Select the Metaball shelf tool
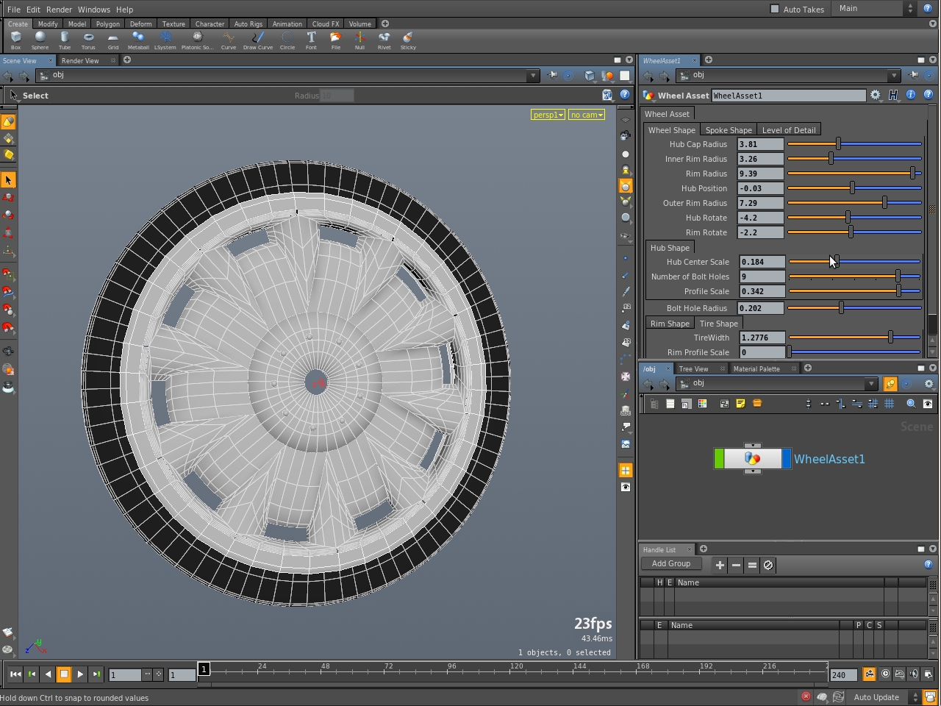Viewport: 941px width, 706px height. click(139, 40)
